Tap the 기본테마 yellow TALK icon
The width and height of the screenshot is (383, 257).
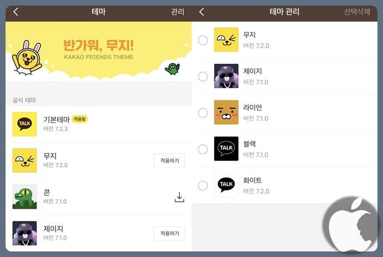24,124
